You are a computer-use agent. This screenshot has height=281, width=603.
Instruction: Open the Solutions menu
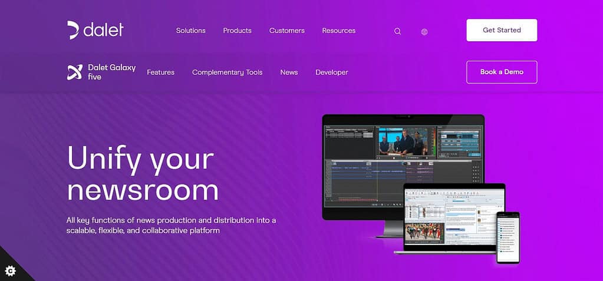[x=191, y=31]
